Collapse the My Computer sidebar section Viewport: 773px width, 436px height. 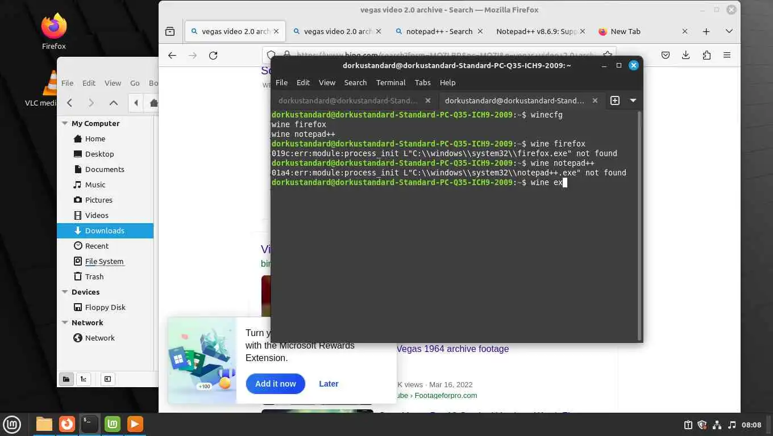pyautogui.click(x=65, y=123)
